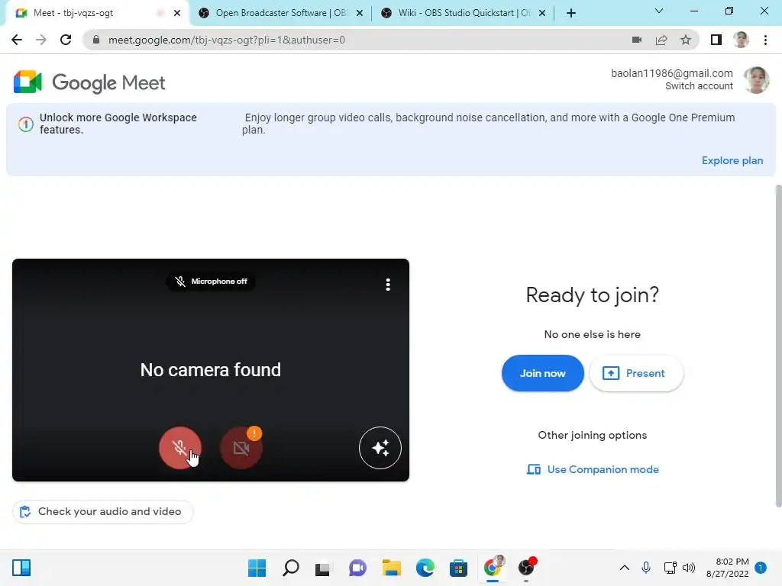The width and height of the screenshot is (782, 586).
Task: Bookmark this page with star icon
Action: [x=686, y=40]
